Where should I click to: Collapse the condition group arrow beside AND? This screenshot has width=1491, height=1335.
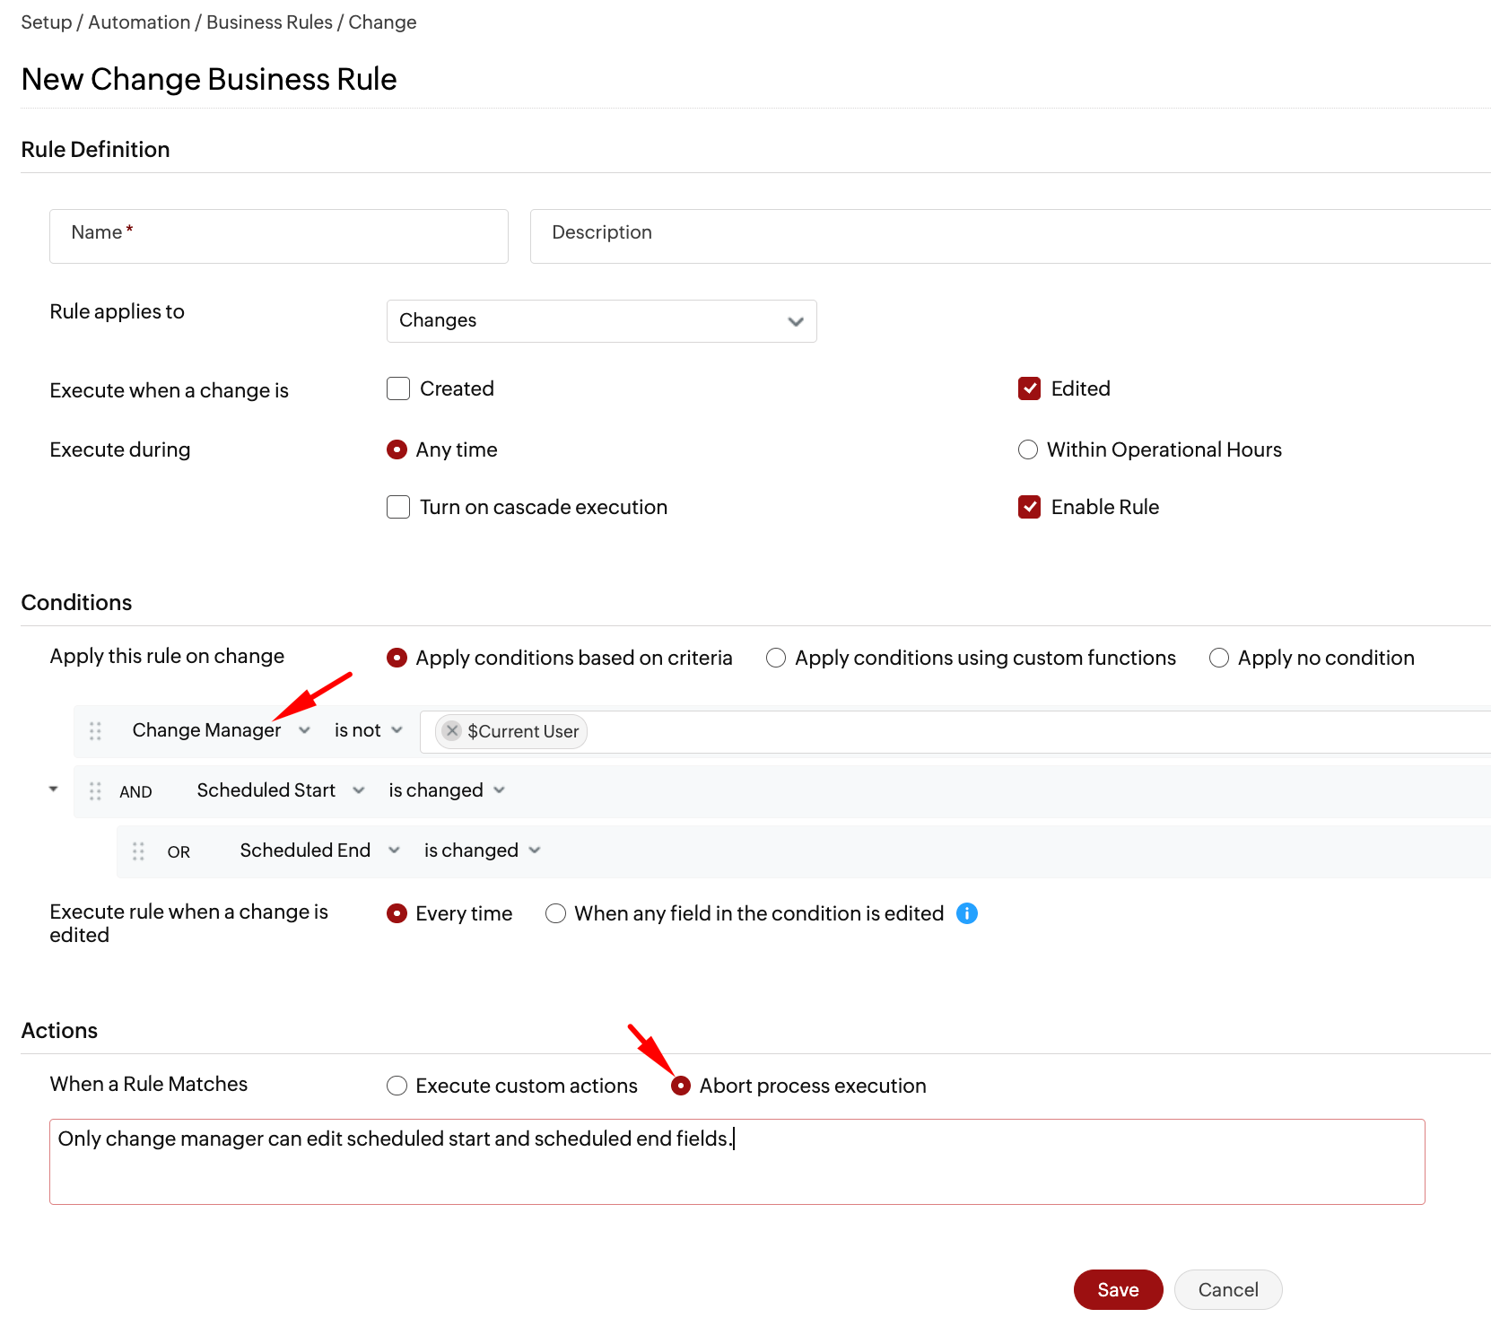pyautogui.click(x=53, y=790)
